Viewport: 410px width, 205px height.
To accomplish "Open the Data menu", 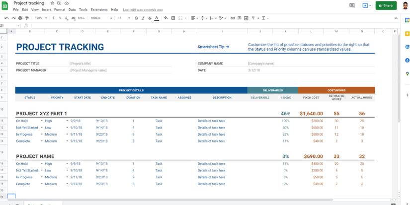I will coord(72,9).
